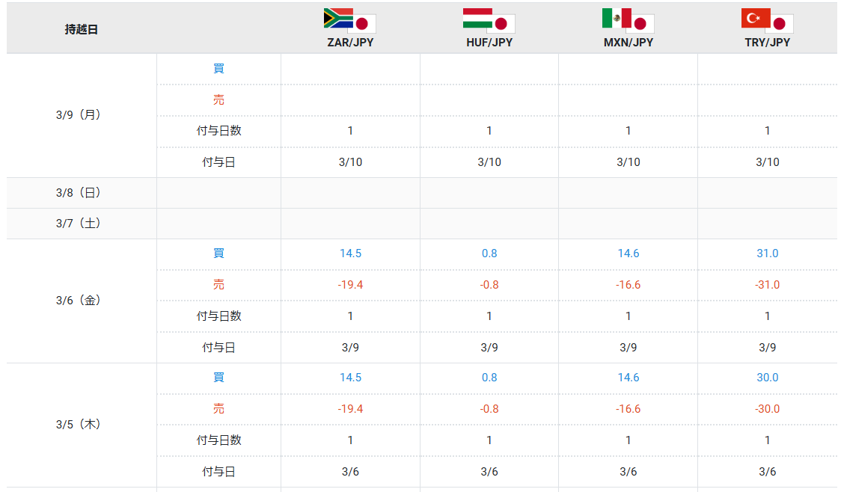Click Japan flag beside ZAR/JPY
The height and width of the screenshot is (492, 841).
coord(363,24)
